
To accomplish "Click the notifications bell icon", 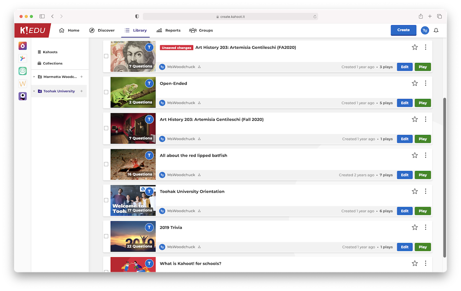I will click(436, 31).
